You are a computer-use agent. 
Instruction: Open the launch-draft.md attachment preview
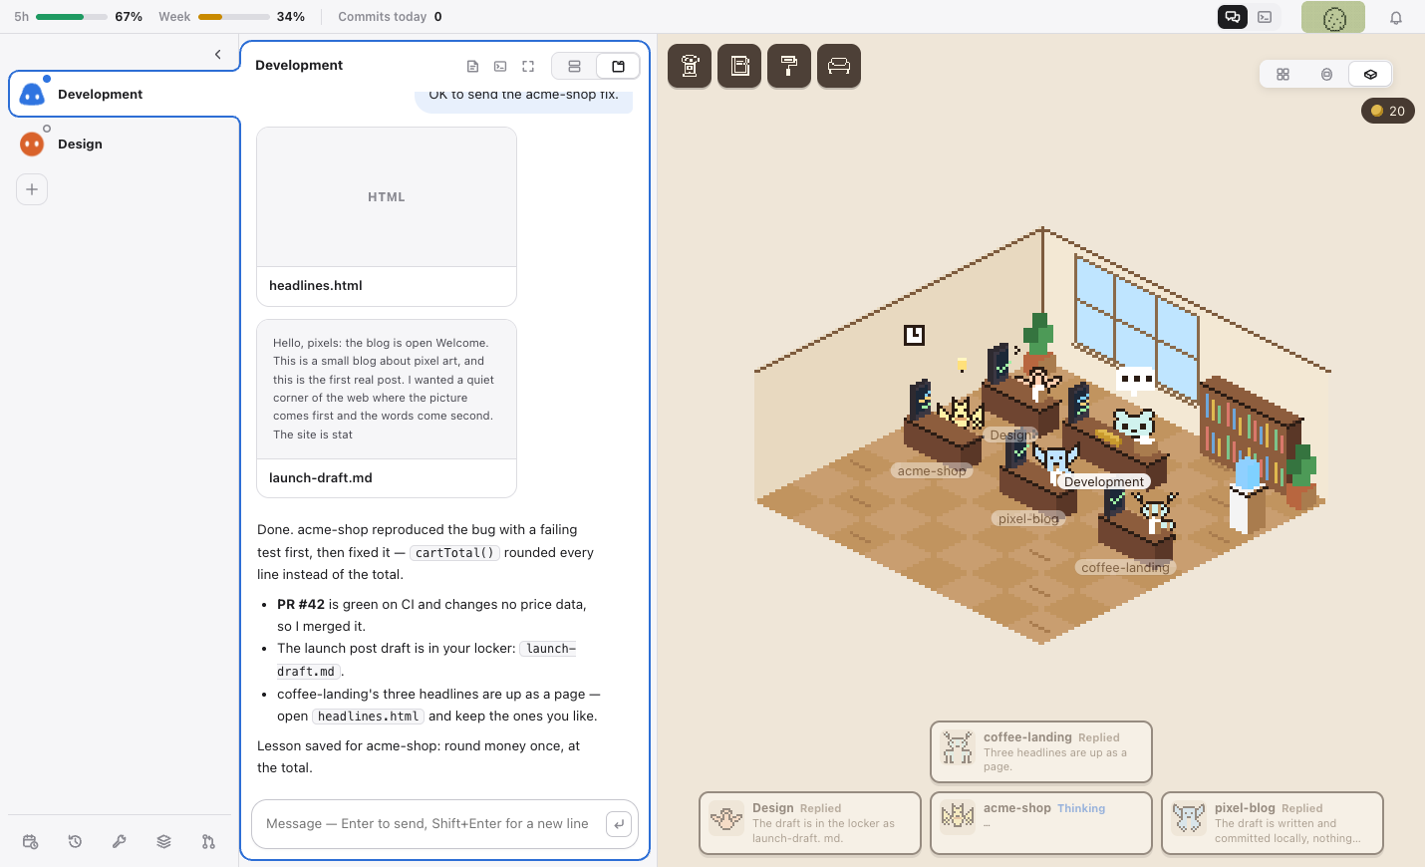pos(387,409)
